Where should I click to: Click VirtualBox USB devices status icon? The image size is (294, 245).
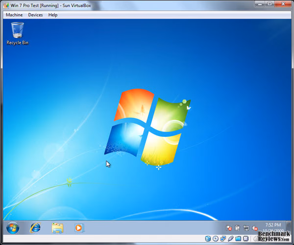(x=230, y=239)
